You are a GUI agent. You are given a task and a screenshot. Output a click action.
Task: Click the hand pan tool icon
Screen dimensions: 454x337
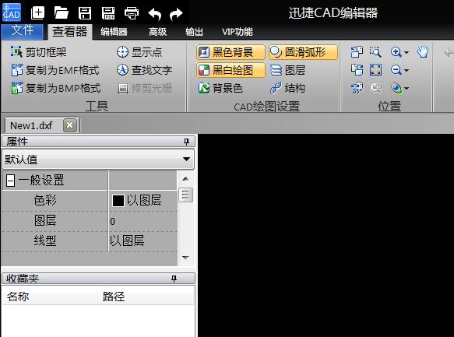coord(422,52)
